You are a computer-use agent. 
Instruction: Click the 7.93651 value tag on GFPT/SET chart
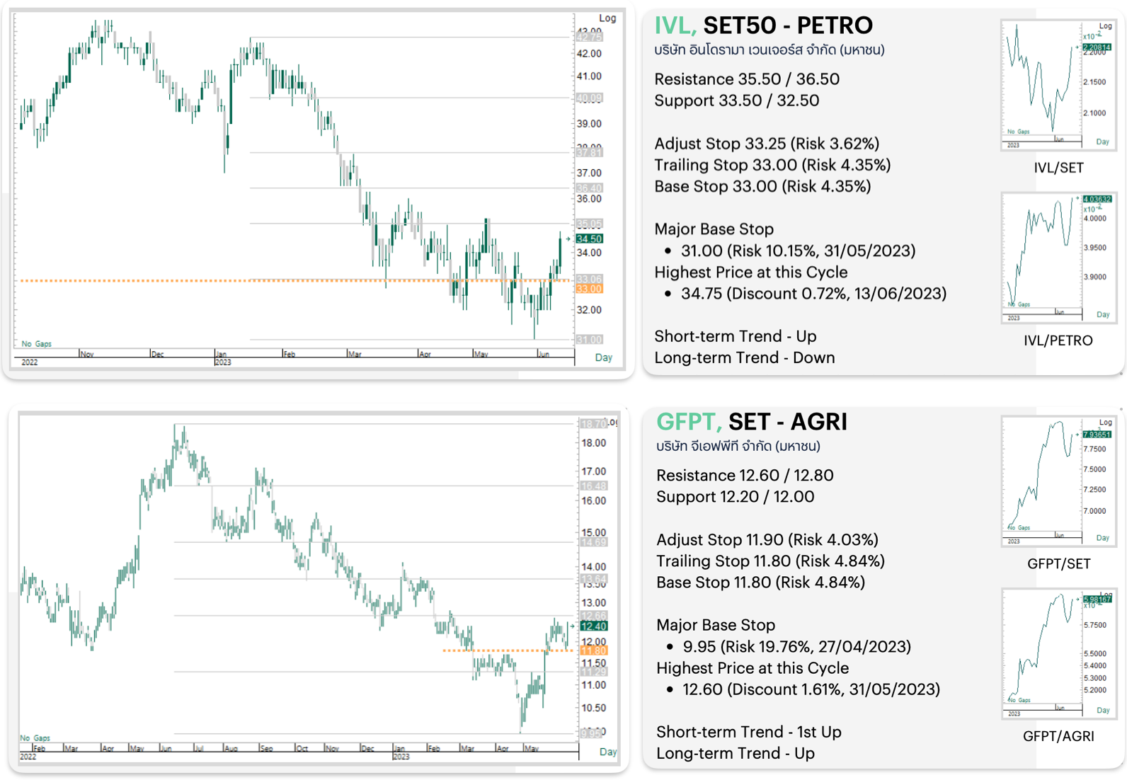pyautogui.click(x=1097, y=435)
